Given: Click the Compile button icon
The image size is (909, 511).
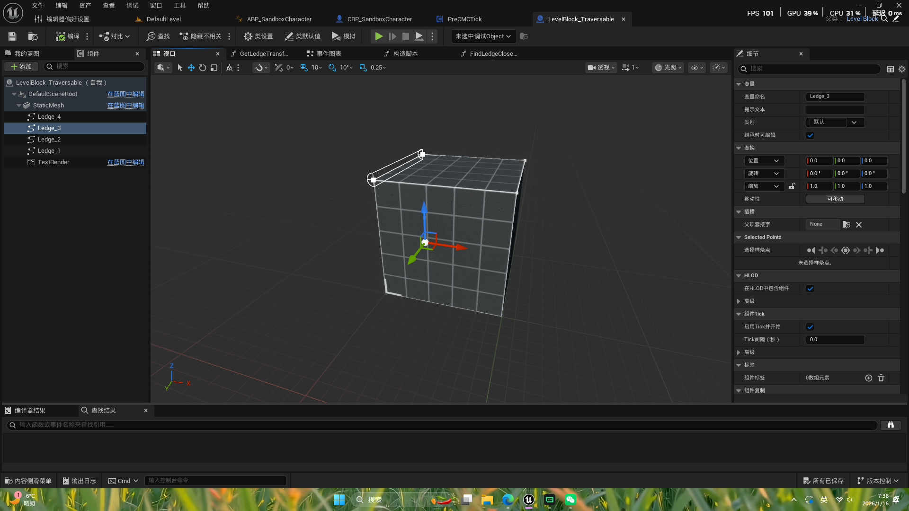Looking at the screenshot, I should click(x=61, y=36).
